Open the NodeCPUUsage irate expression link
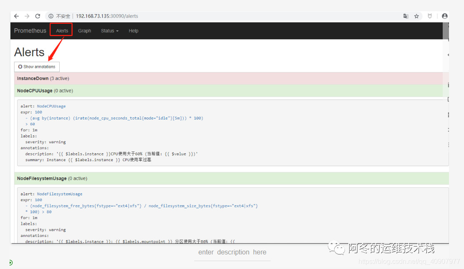Viewport: 464px width, 269px height. [x=114, y=118]
